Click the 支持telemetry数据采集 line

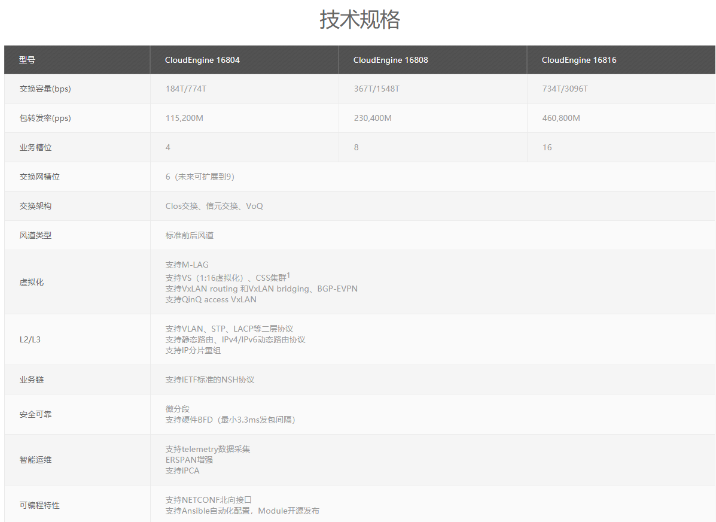coord(208,449)
